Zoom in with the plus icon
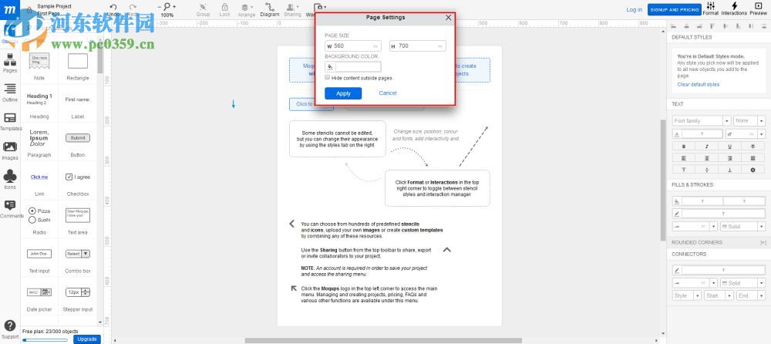 pyautogui.click(x=174, y=7)
